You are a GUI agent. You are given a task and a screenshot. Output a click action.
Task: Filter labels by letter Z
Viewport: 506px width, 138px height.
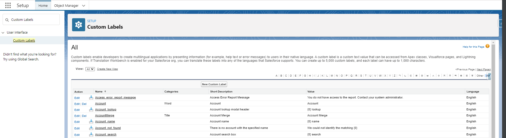pyautogui.click(x=394, y=76)
